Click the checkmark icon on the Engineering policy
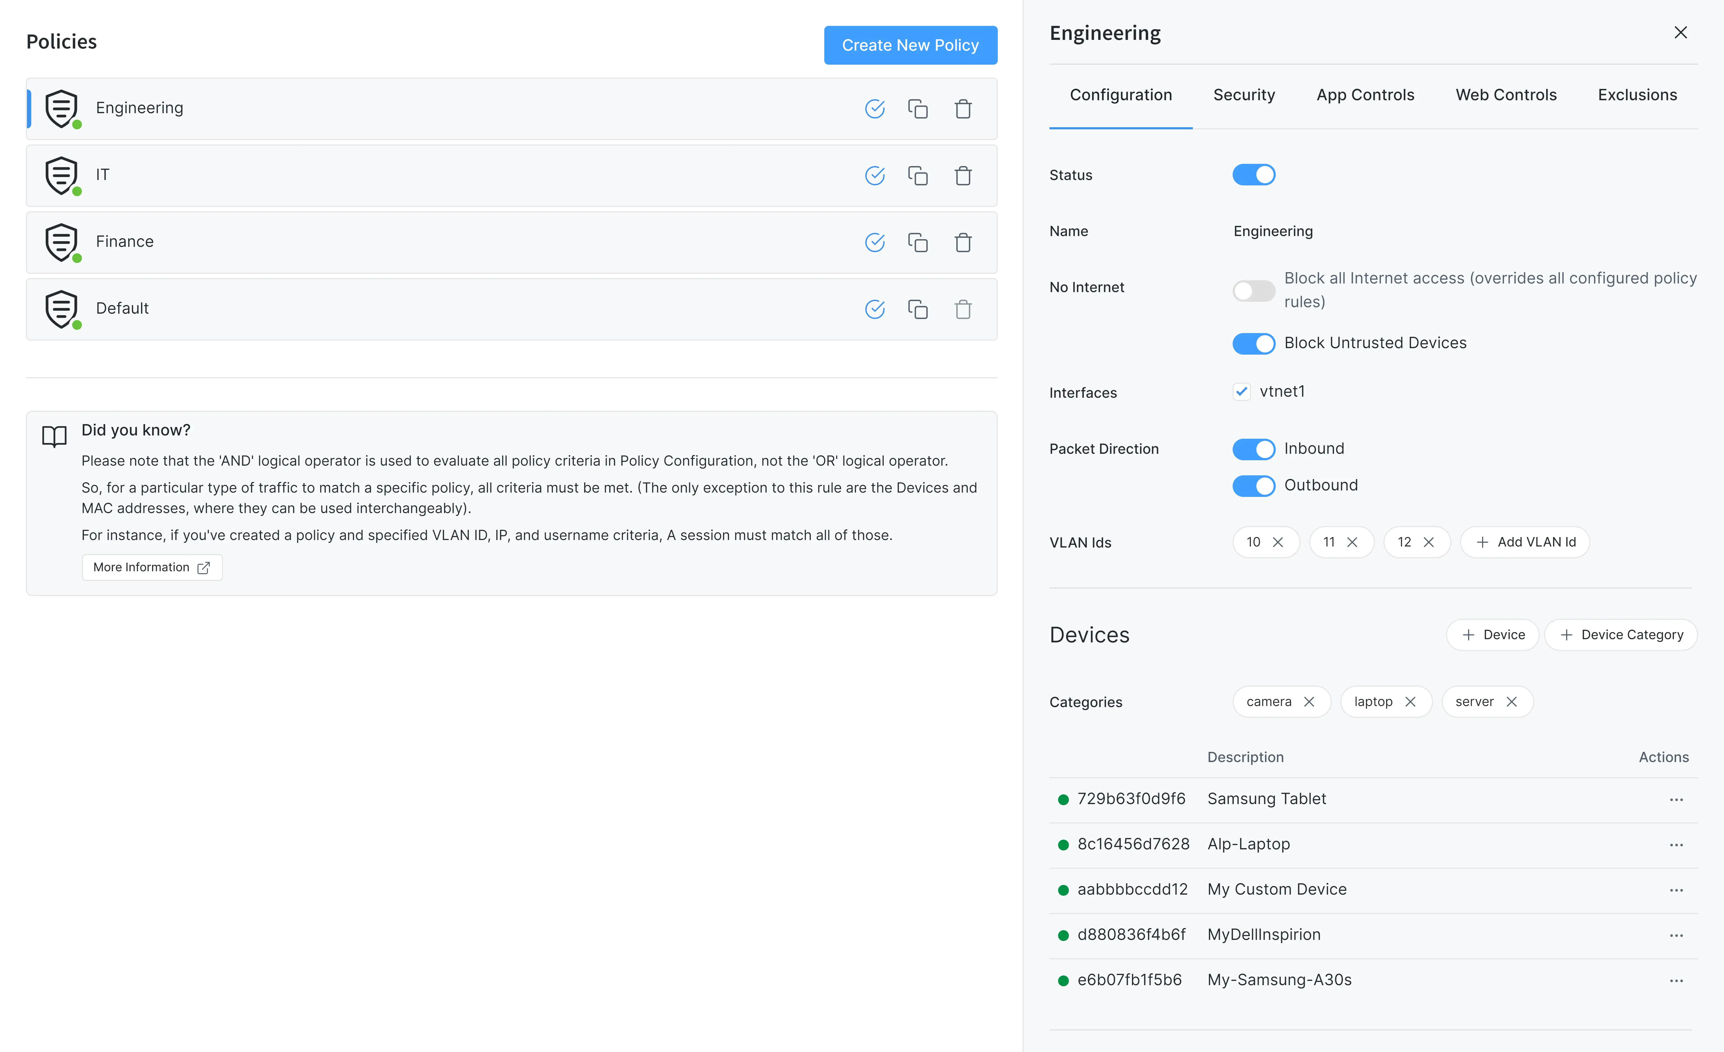This screenshot has height=1052, width=1724. (875, 109)
